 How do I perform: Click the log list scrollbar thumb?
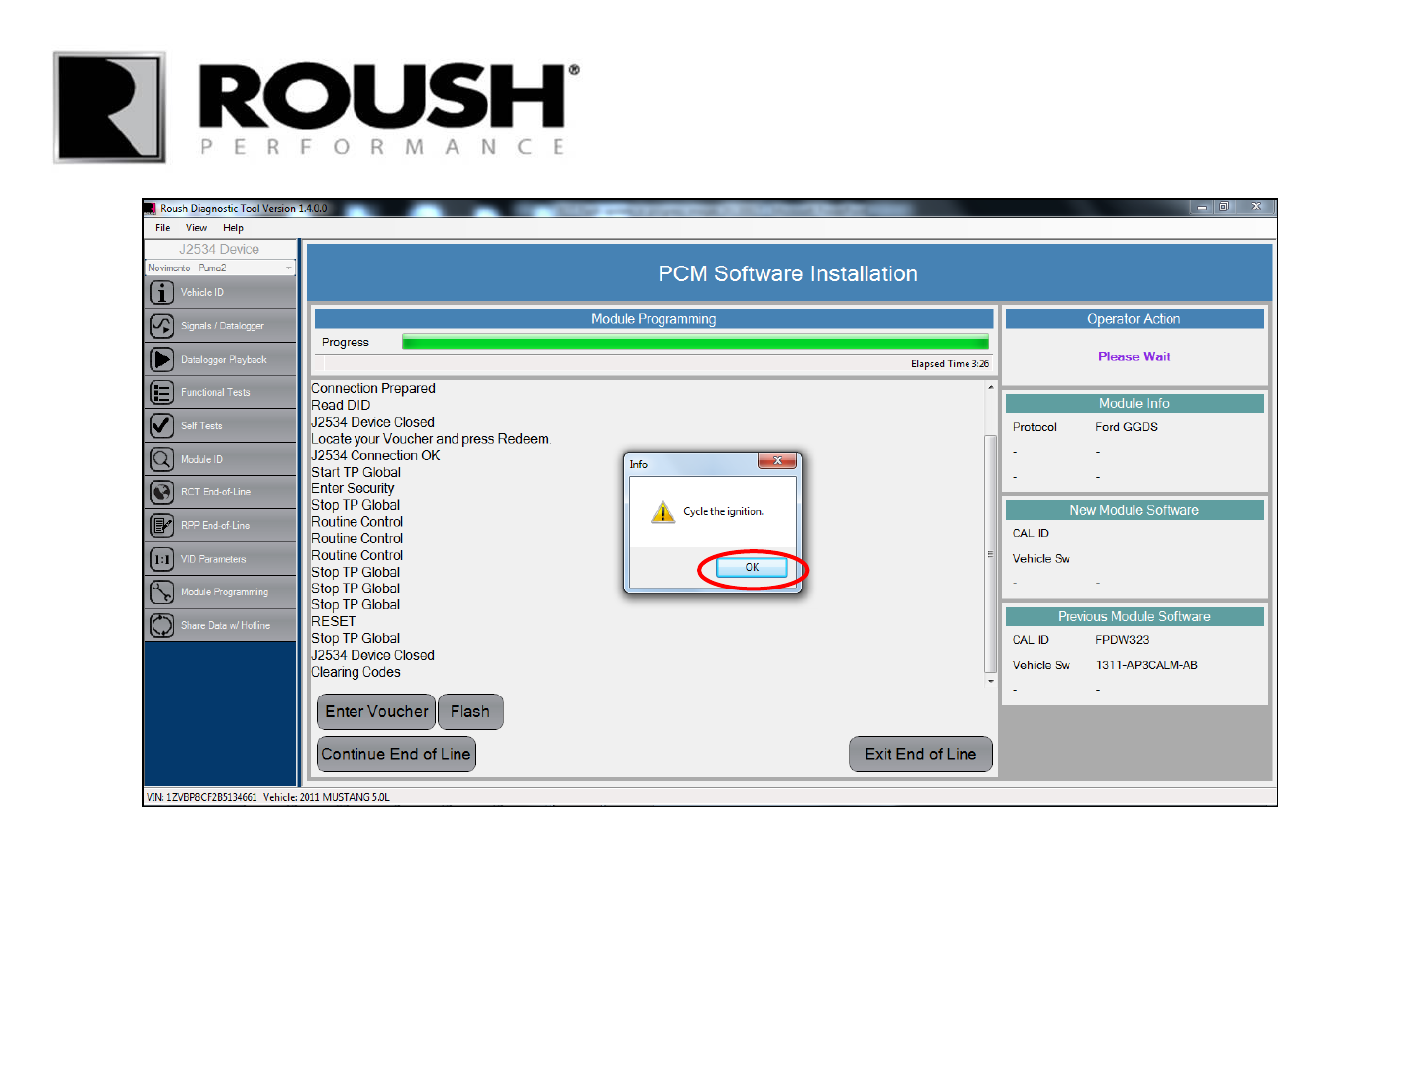[x=990, y=553]
